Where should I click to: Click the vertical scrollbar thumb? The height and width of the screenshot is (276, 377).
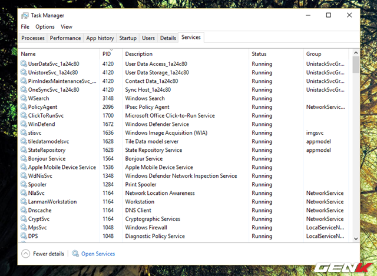(x=356, y=65)
